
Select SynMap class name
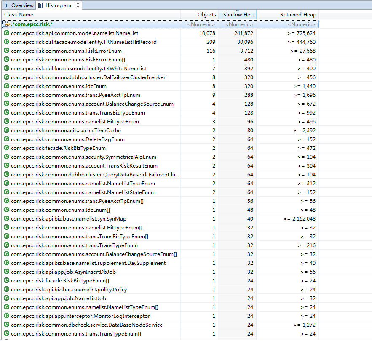coord(69,219)
